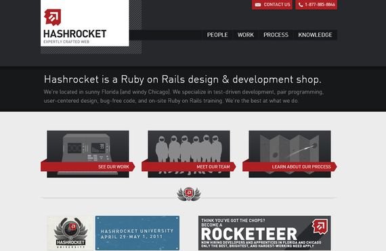Click the 1-877-885-8846 phone button

316,5
